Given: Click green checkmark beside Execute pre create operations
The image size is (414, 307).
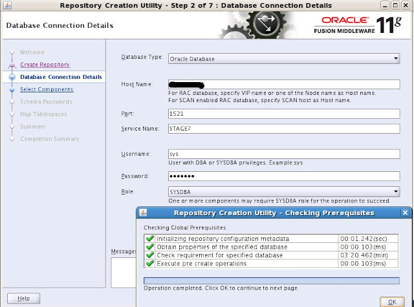Looking at the screenshot, I should [149, 263].
